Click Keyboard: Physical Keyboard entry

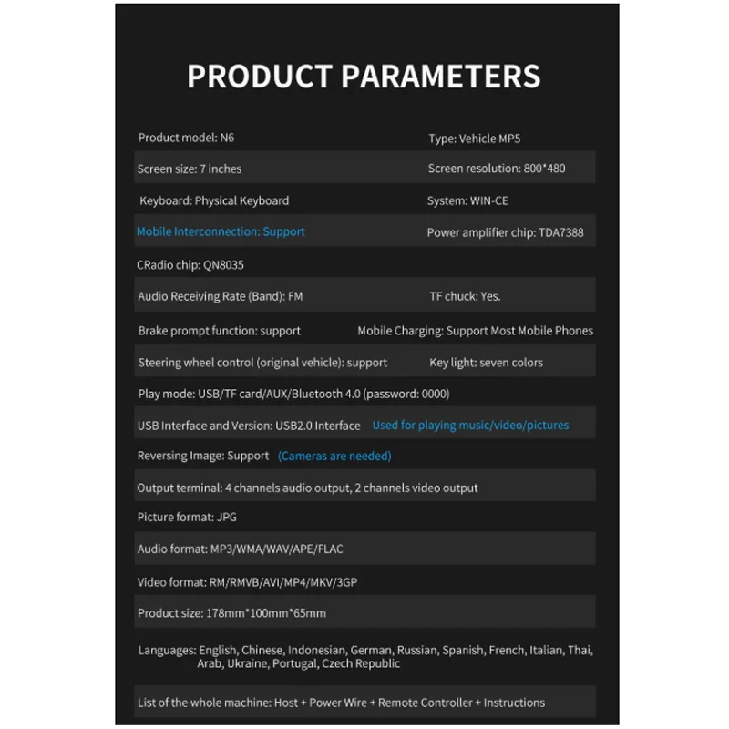214,200
